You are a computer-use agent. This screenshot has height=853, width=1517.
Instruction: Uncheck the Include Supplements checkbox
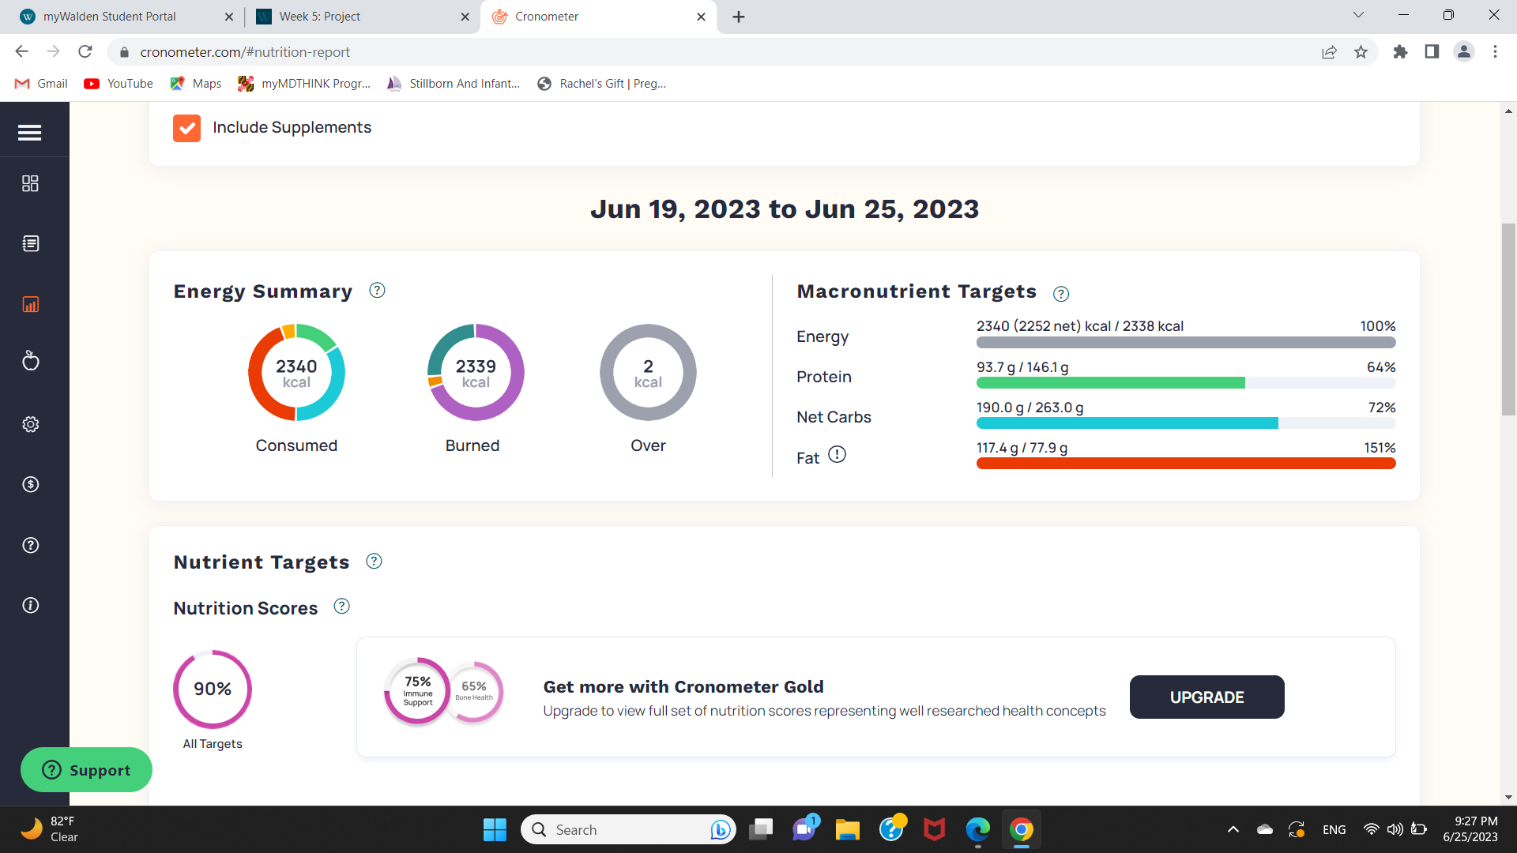point(186,128)
